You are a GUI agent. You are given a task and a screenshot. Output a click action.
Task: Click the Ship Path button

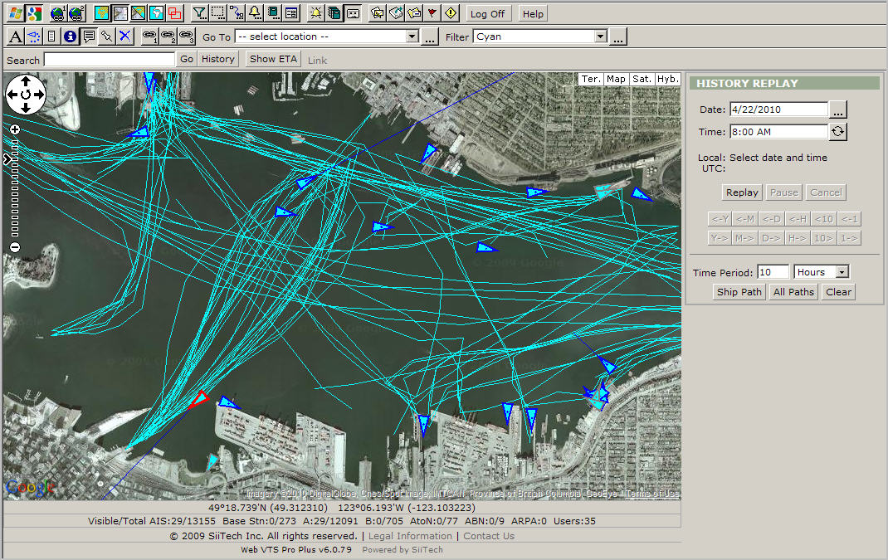[x=739, y=292]
